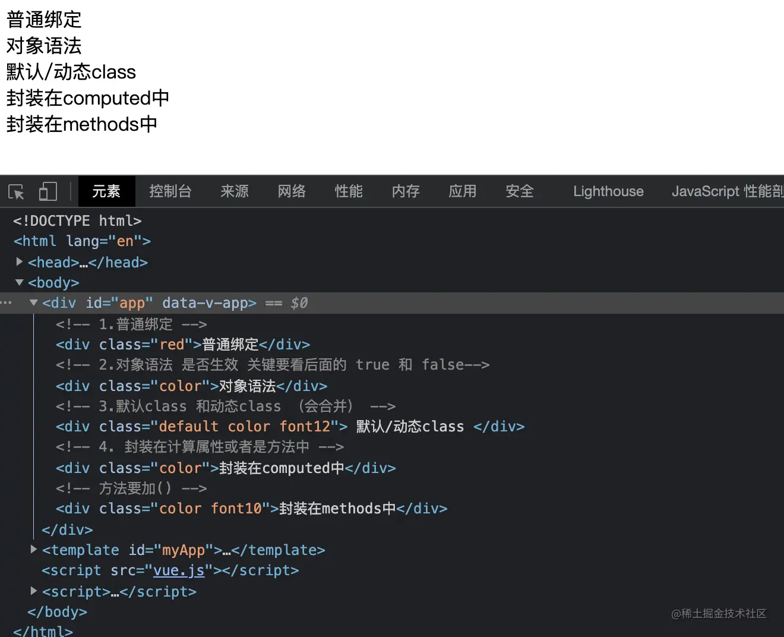Expand the template myApp element
784x637 pixels.
pyautogui.click(x=33, y=550)
